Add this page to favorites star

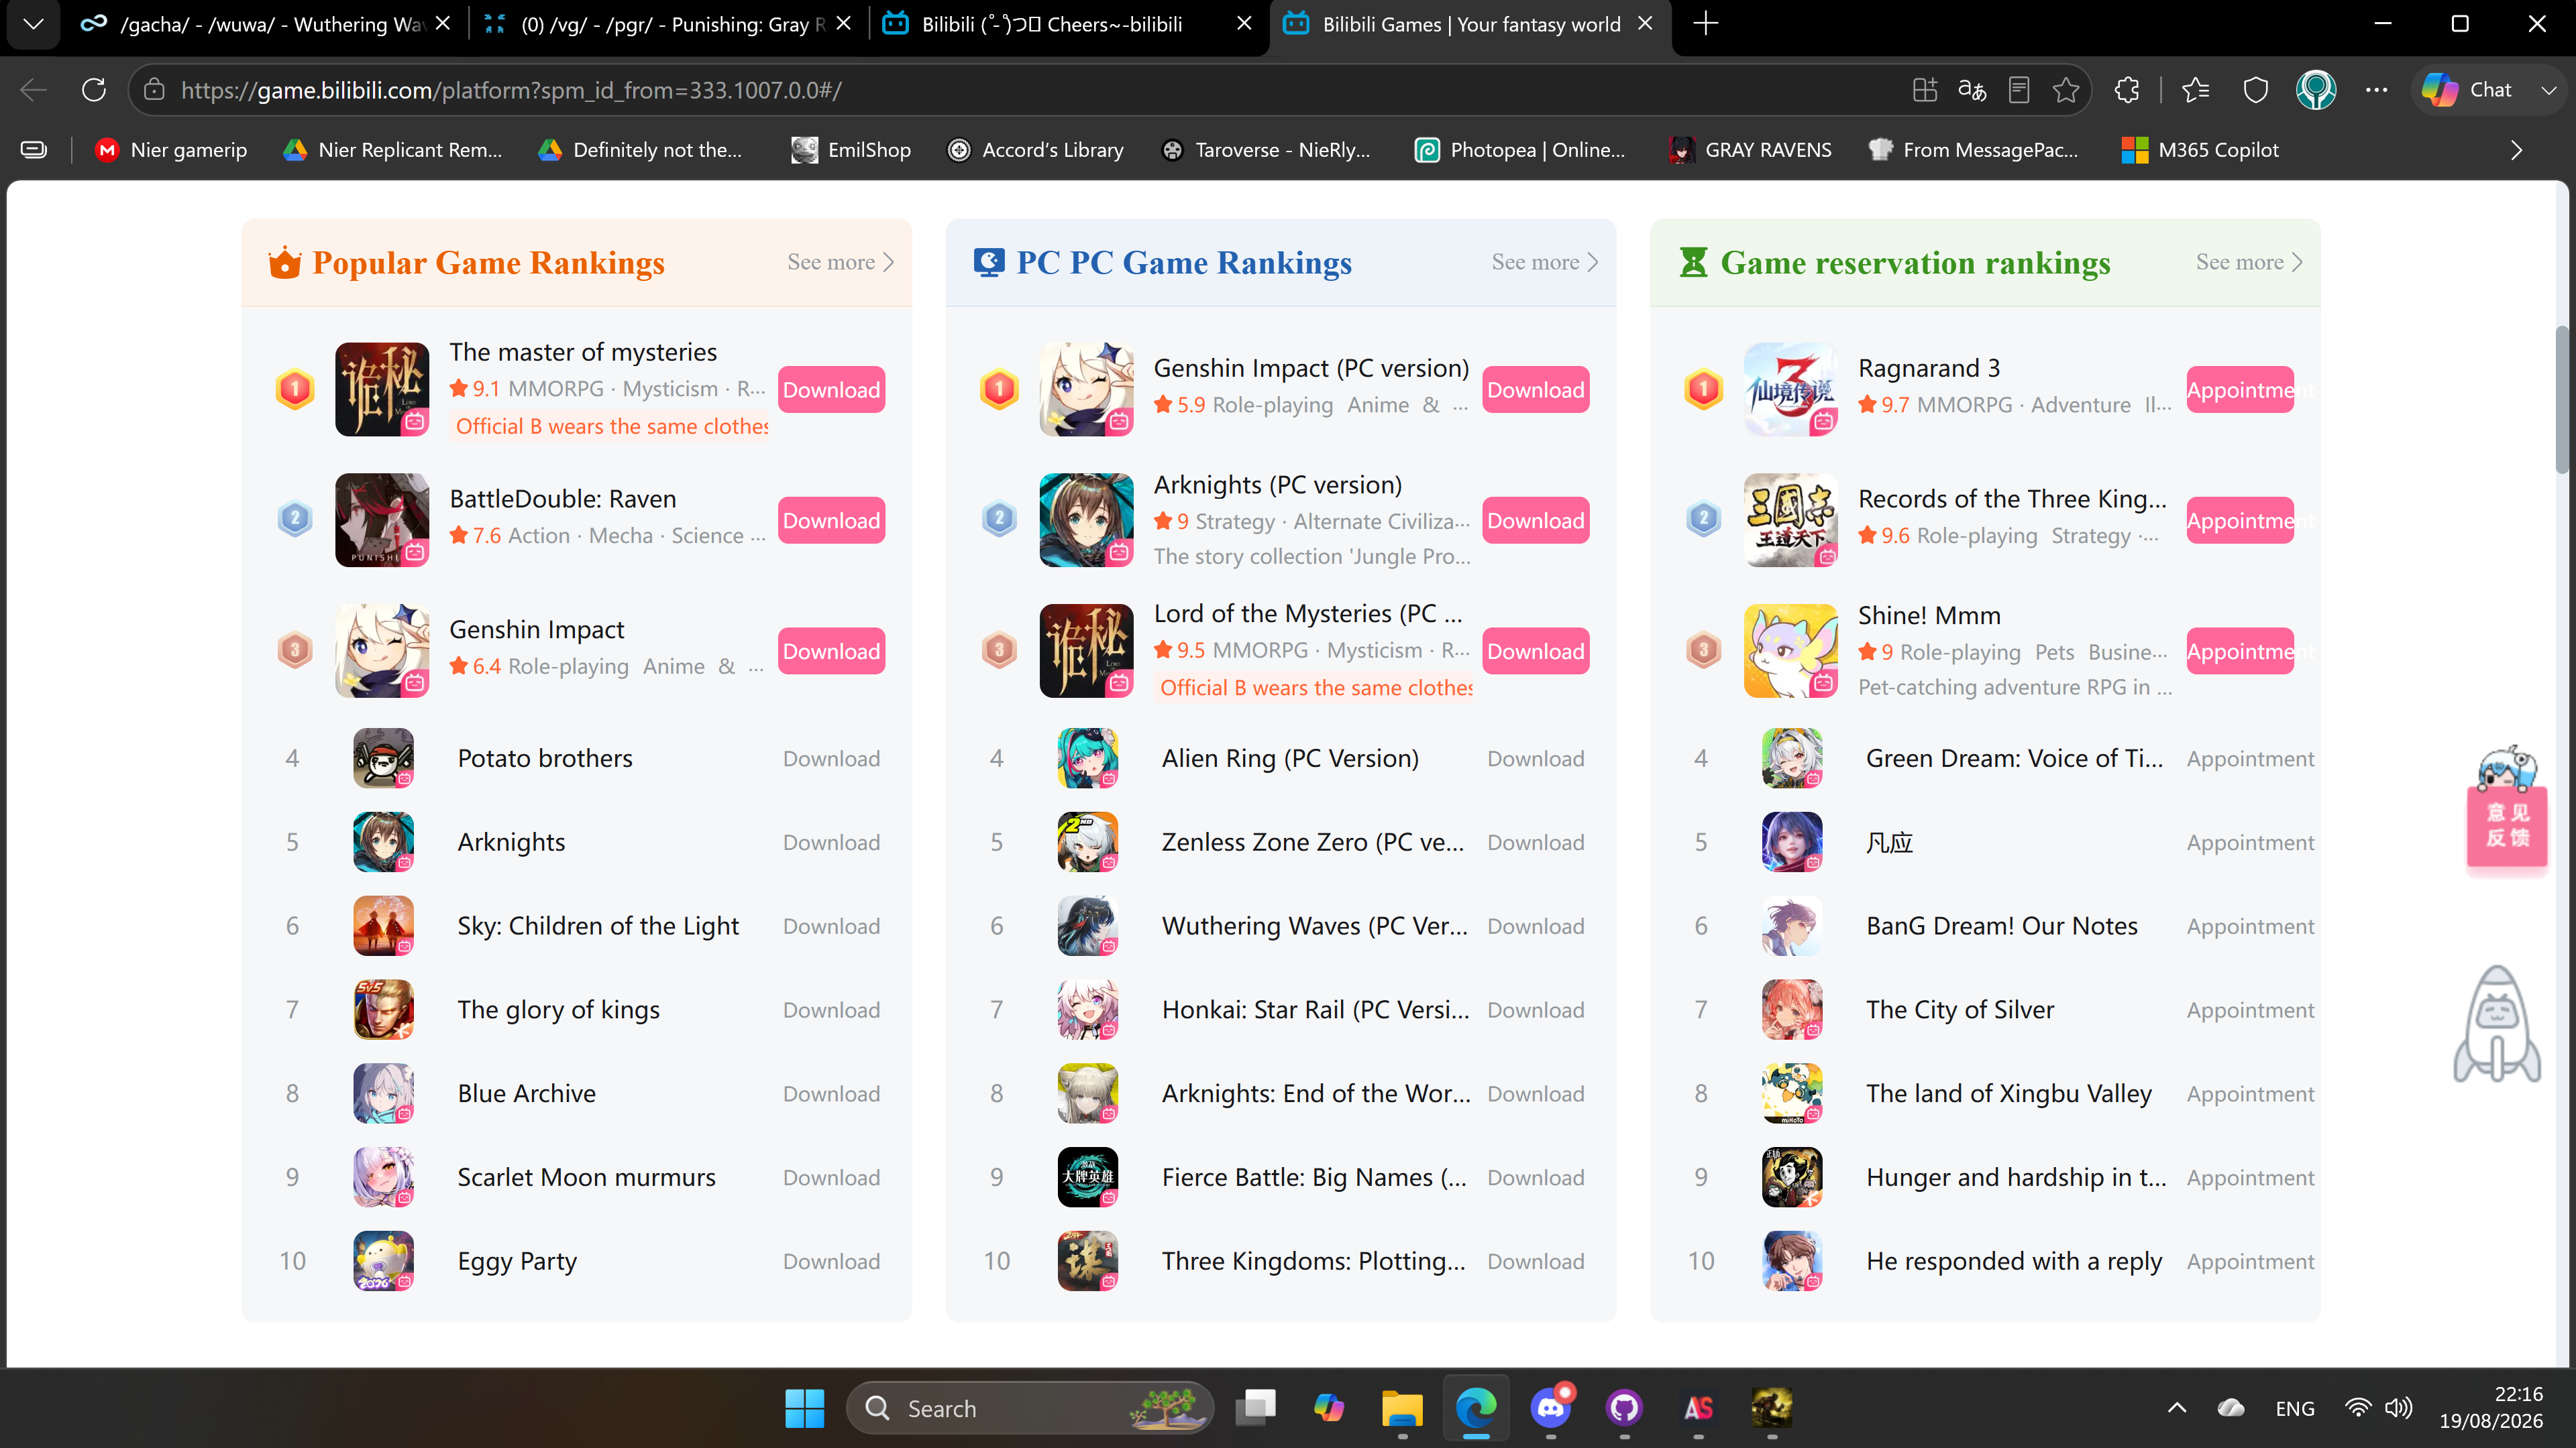click(2066, 90)
